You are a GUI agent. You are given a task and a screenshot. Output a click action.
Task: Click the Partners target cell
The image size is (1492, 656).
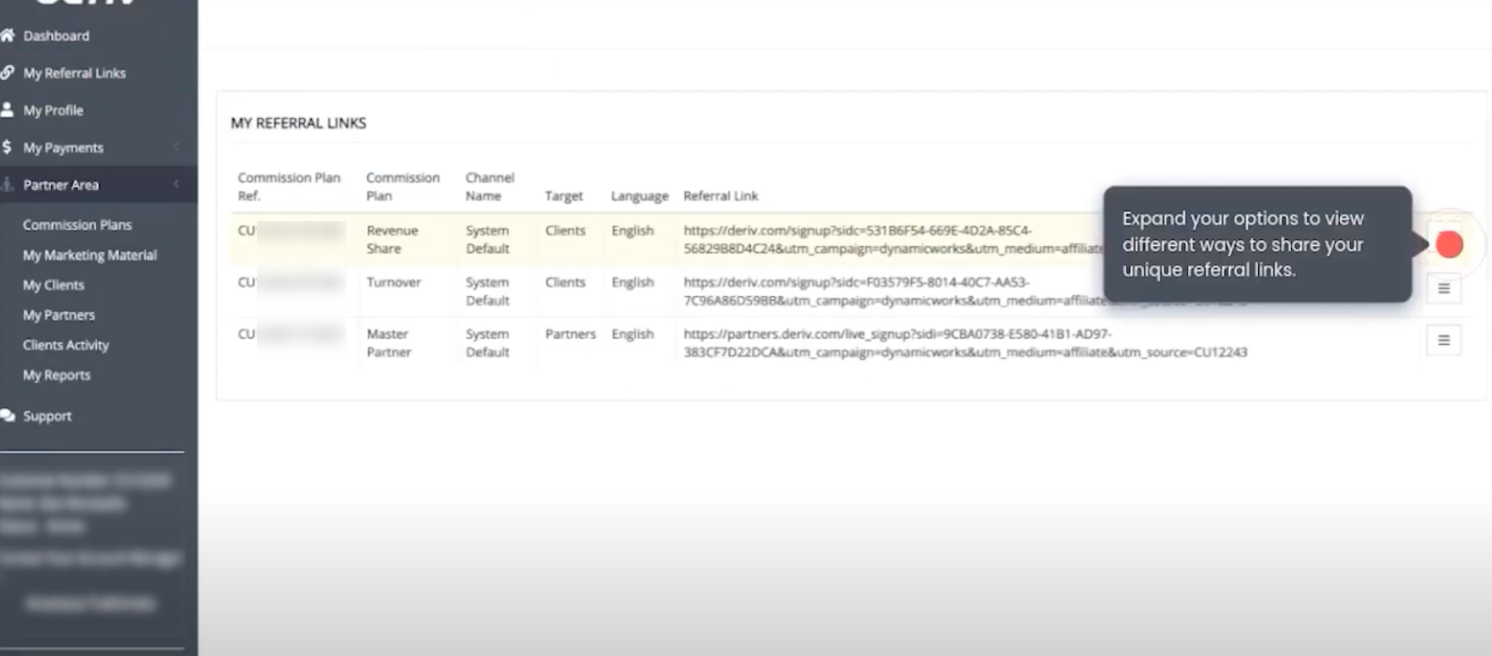point(570,334)
